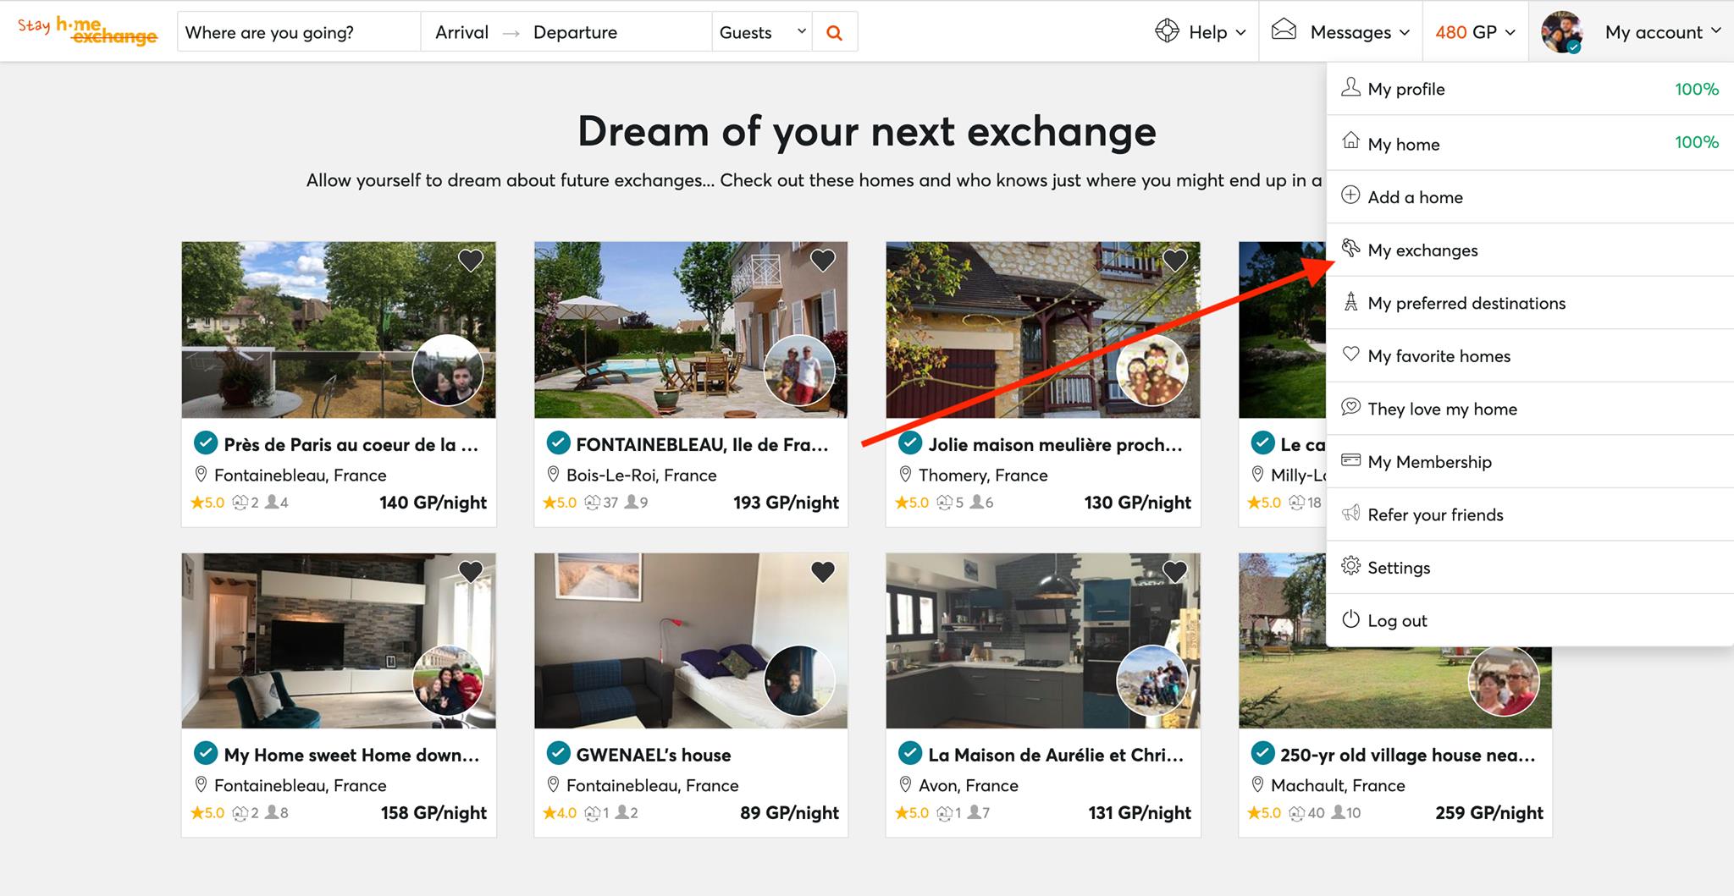Collapse the My account menu chevron

1715,31
